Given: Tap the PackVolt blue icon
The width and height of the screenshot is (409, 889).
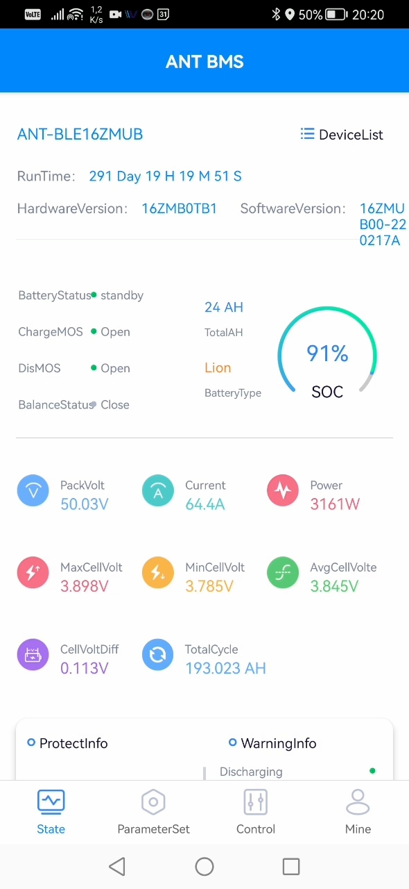Looking at the screenshot, I should 33,491.
